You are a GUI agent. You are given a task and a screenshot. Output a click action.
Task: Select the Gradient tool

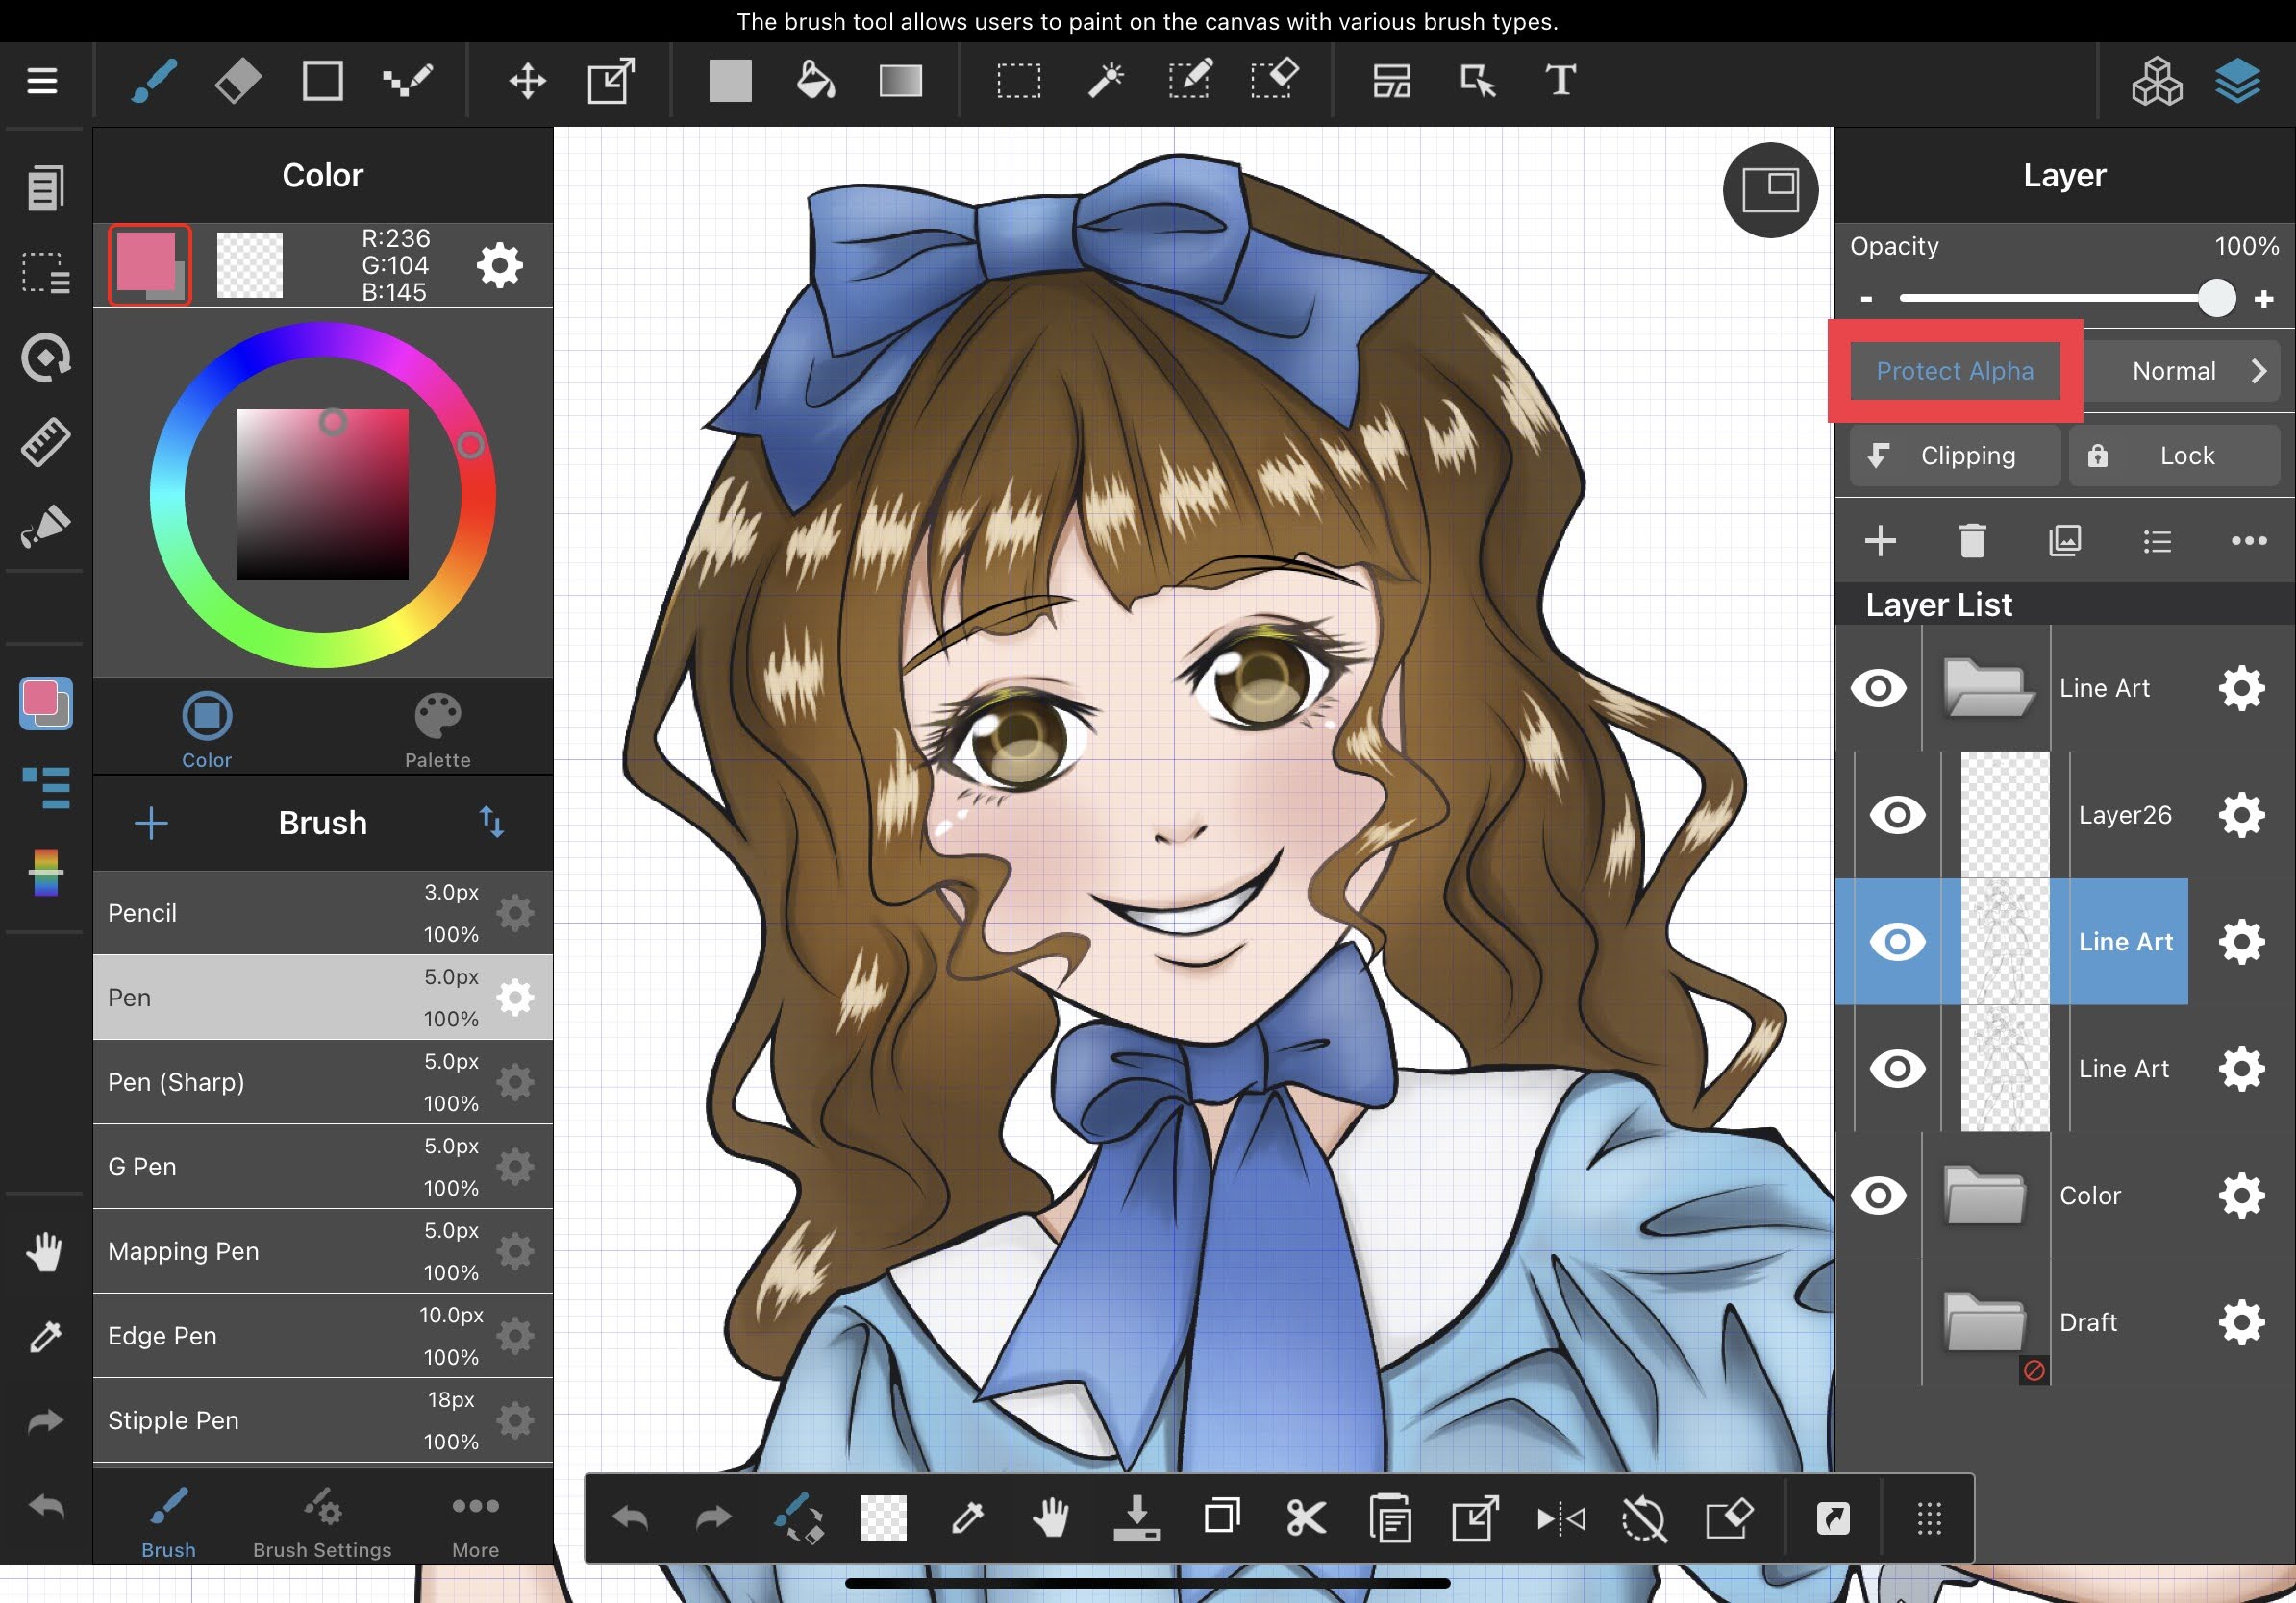(900, 81)
